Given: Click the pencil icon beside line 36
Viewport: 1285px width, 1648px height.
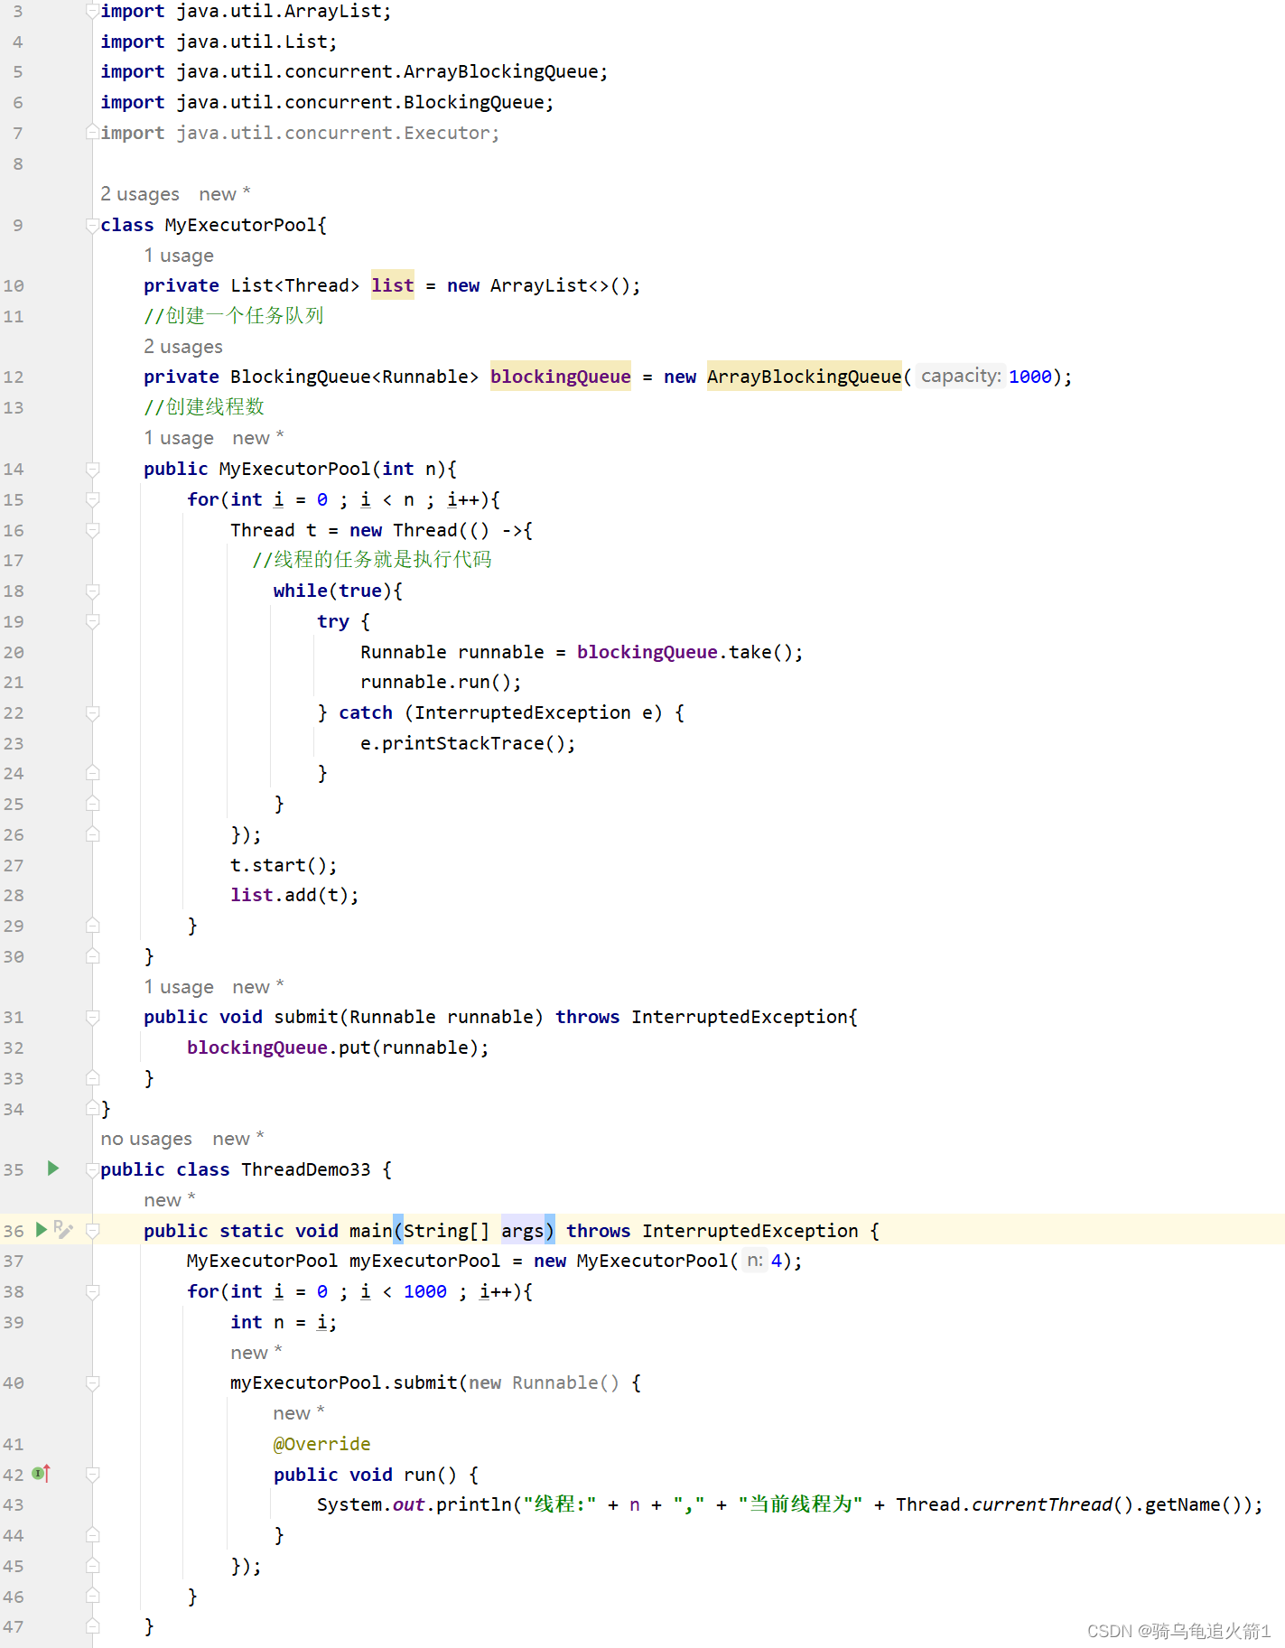Looking at the screenshot, I should pyautogui.click(x=63, y=1229).
